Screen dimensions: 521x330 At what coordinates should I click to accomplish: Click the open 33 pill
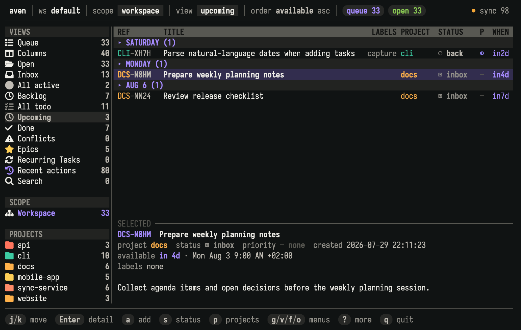[407, 11]
